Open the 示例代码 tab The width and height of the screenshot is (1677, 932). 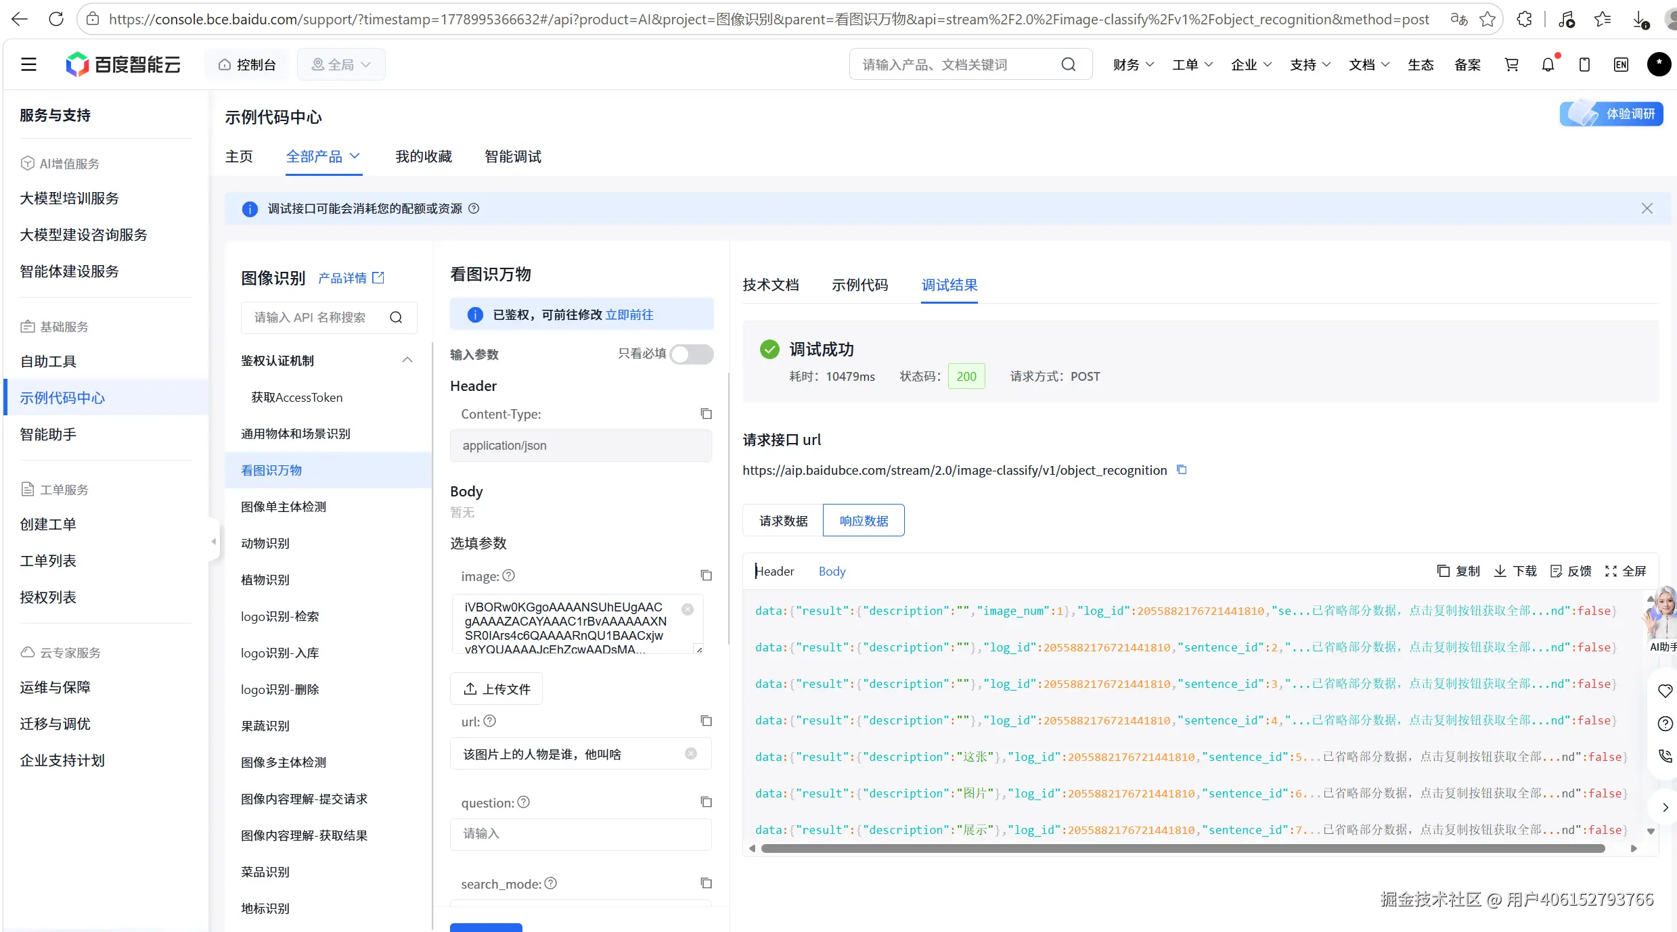click(860, 285)
